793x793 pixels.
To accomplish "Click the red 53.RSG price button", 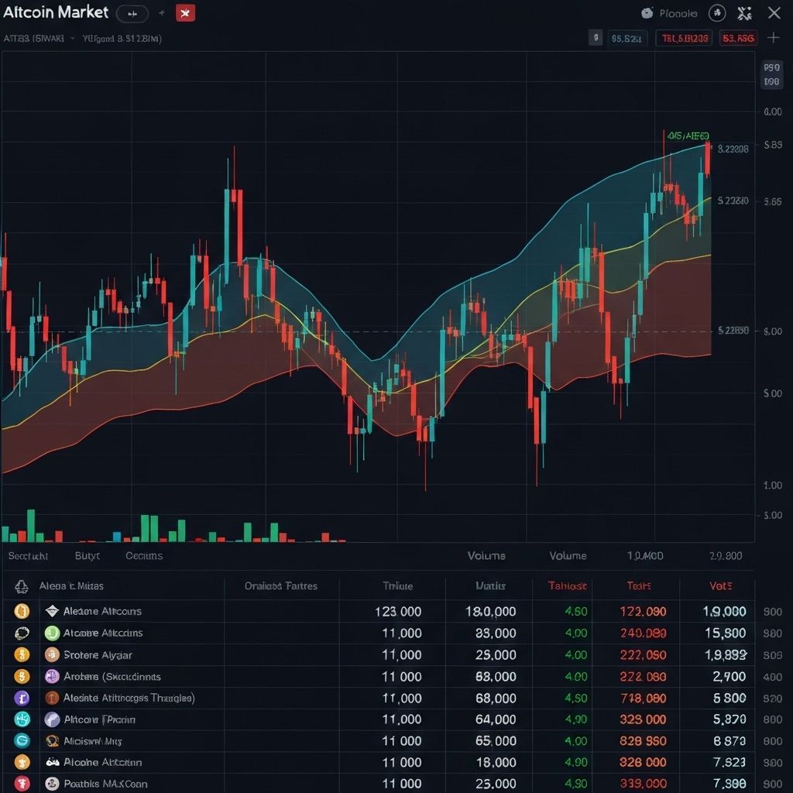I will tap(737, 37).
